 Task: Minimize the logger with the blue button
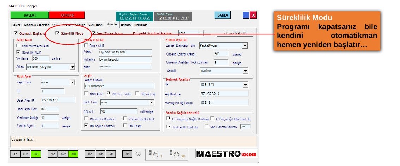(x=246, y=15)
